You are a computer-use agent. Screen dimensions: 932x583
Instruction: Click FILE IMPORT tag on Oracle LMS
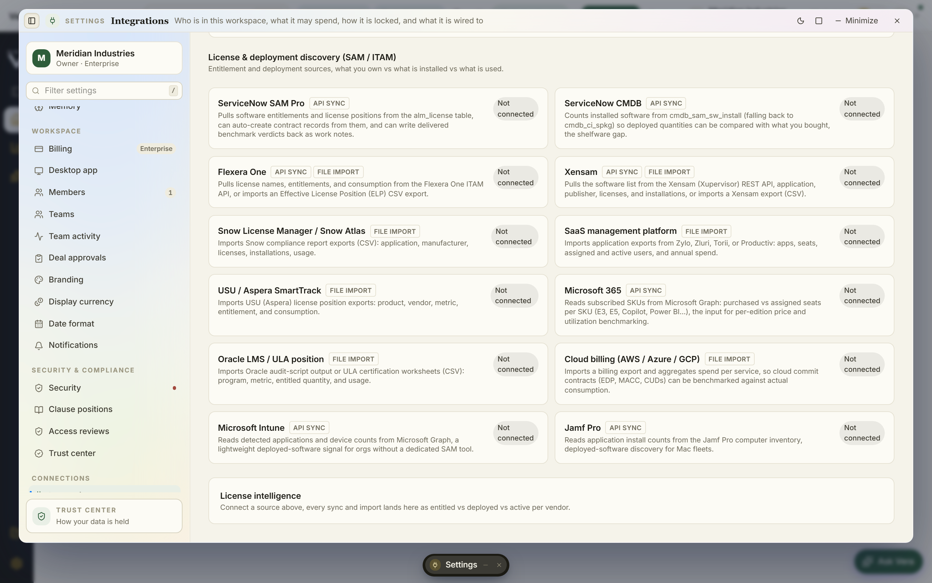pyautogui.click(x=353, y=359)
